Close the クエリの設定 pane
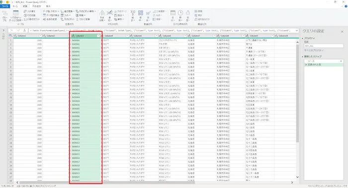This screenshot has width=348, height=188. [x=342, y=32]
